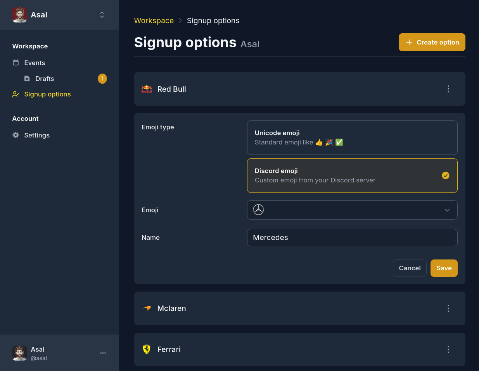
Task: Select the Events calendar icon in the sidebar
Action: pyautogui.click(x=16, y=62)
